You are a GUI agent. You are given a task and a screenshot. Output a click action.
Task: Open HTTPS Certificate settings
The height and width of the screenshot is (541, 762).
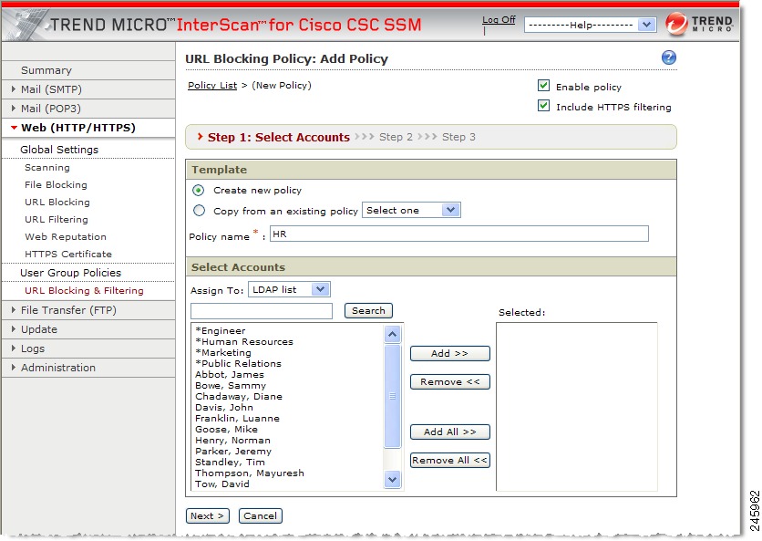click(68, 254)
